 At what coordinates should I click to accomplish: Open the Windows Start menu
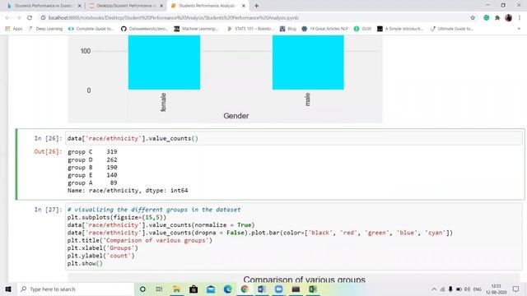[8, 289]
